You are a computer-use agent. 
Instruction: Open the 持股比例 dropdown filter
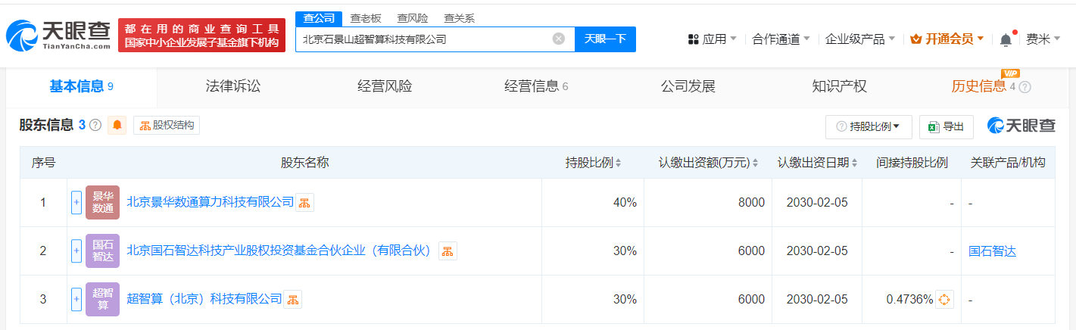[x=868, y=127]
